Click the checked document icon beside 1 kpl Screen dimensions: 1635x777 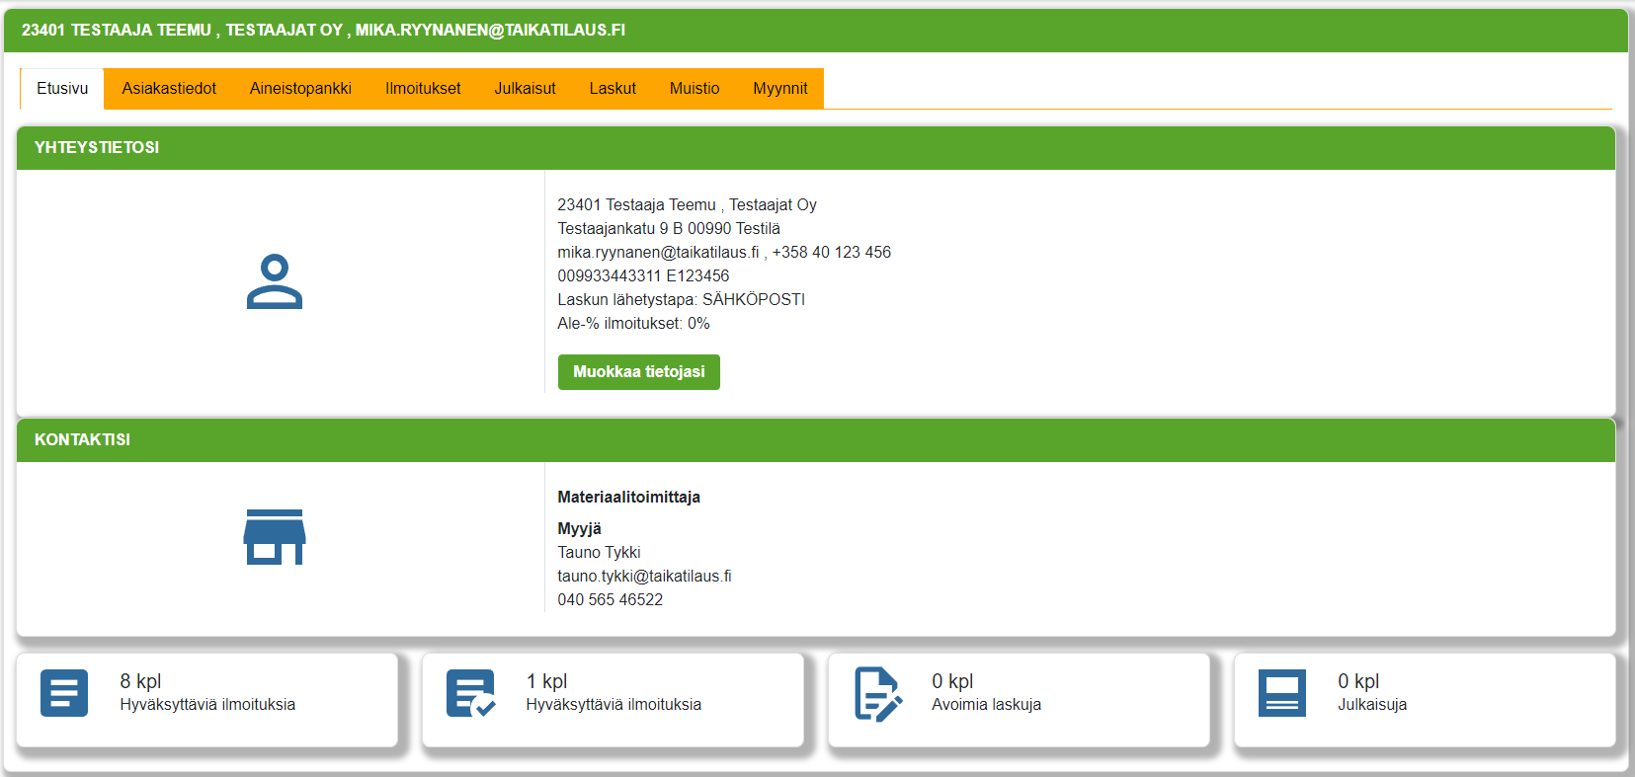click(x=470, y=693)
